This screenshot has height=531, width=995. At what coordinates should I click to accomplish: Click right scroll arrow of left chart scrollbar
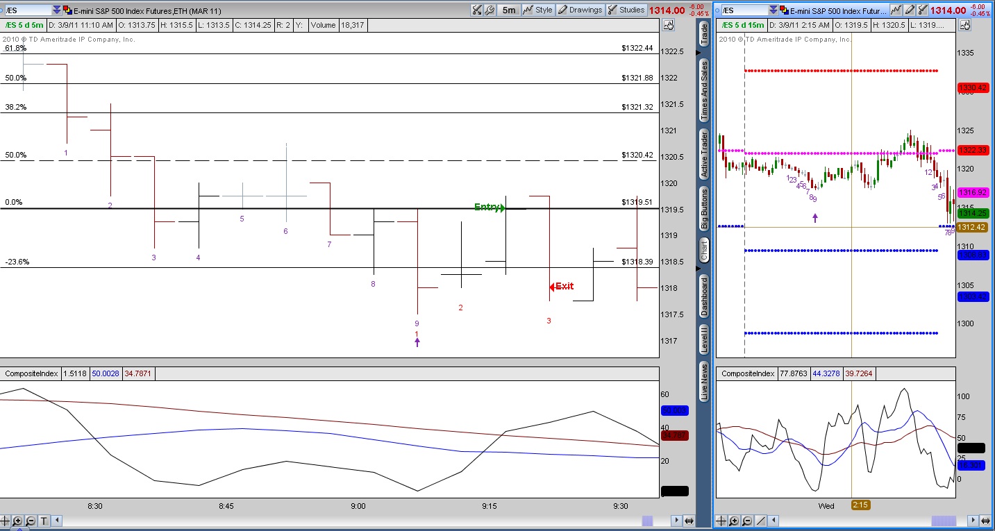[x=676, y=520]
